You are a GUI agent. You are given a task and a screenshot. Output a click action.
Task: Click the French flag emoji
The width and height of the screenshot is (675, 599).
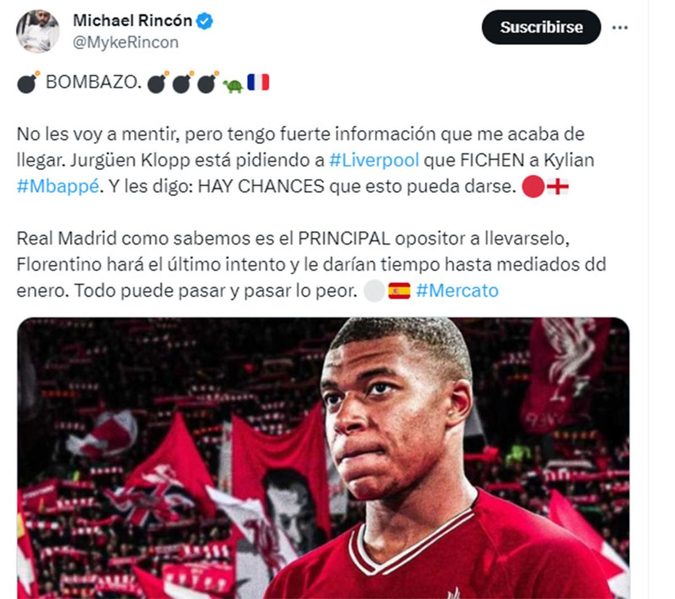(x=258, y=82)
